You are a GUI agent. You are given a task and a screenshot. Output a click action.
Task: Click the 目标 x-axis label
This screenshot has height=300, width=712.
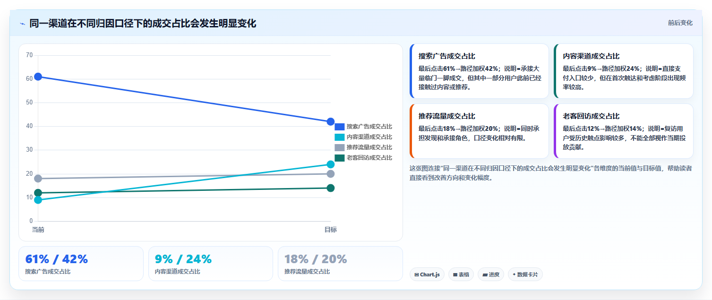[x=331, y=230]
